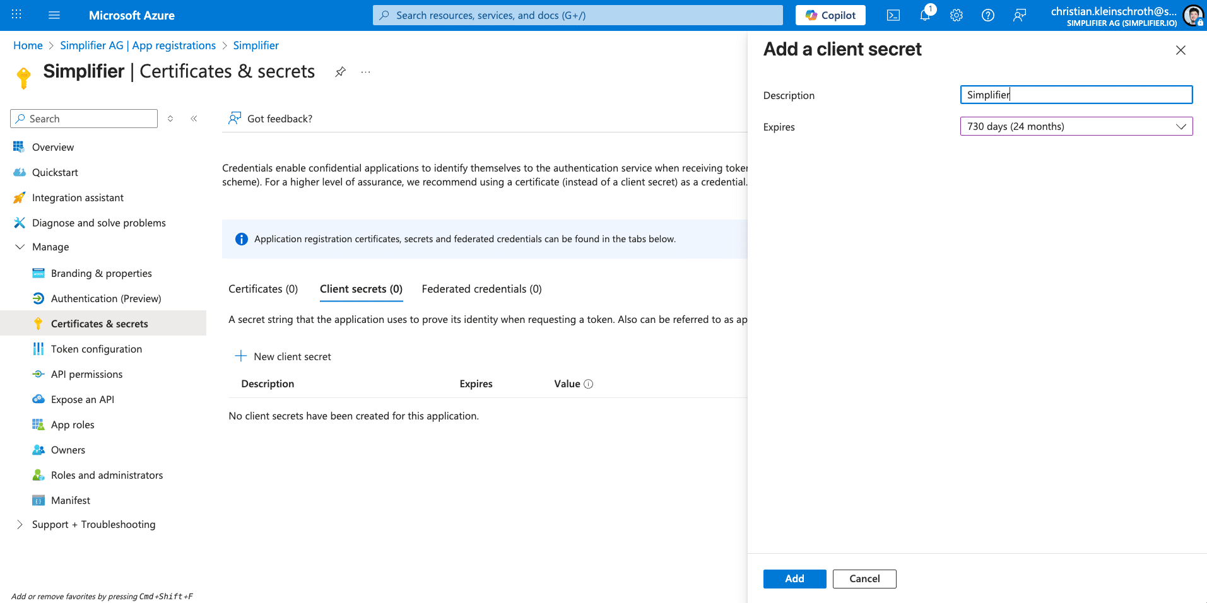The width and height of the screenshot is (1207, 603).
Task: Open the Cloud Shell terminal icon
Action: [x=893, y=15]
